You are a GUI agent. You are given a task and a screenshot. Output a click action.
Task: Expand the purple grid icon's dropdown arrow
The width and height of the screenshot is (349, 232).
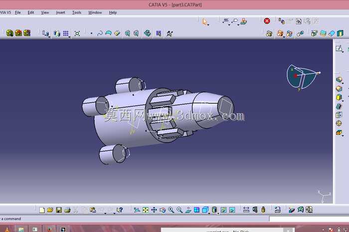(x=69, y=37)
